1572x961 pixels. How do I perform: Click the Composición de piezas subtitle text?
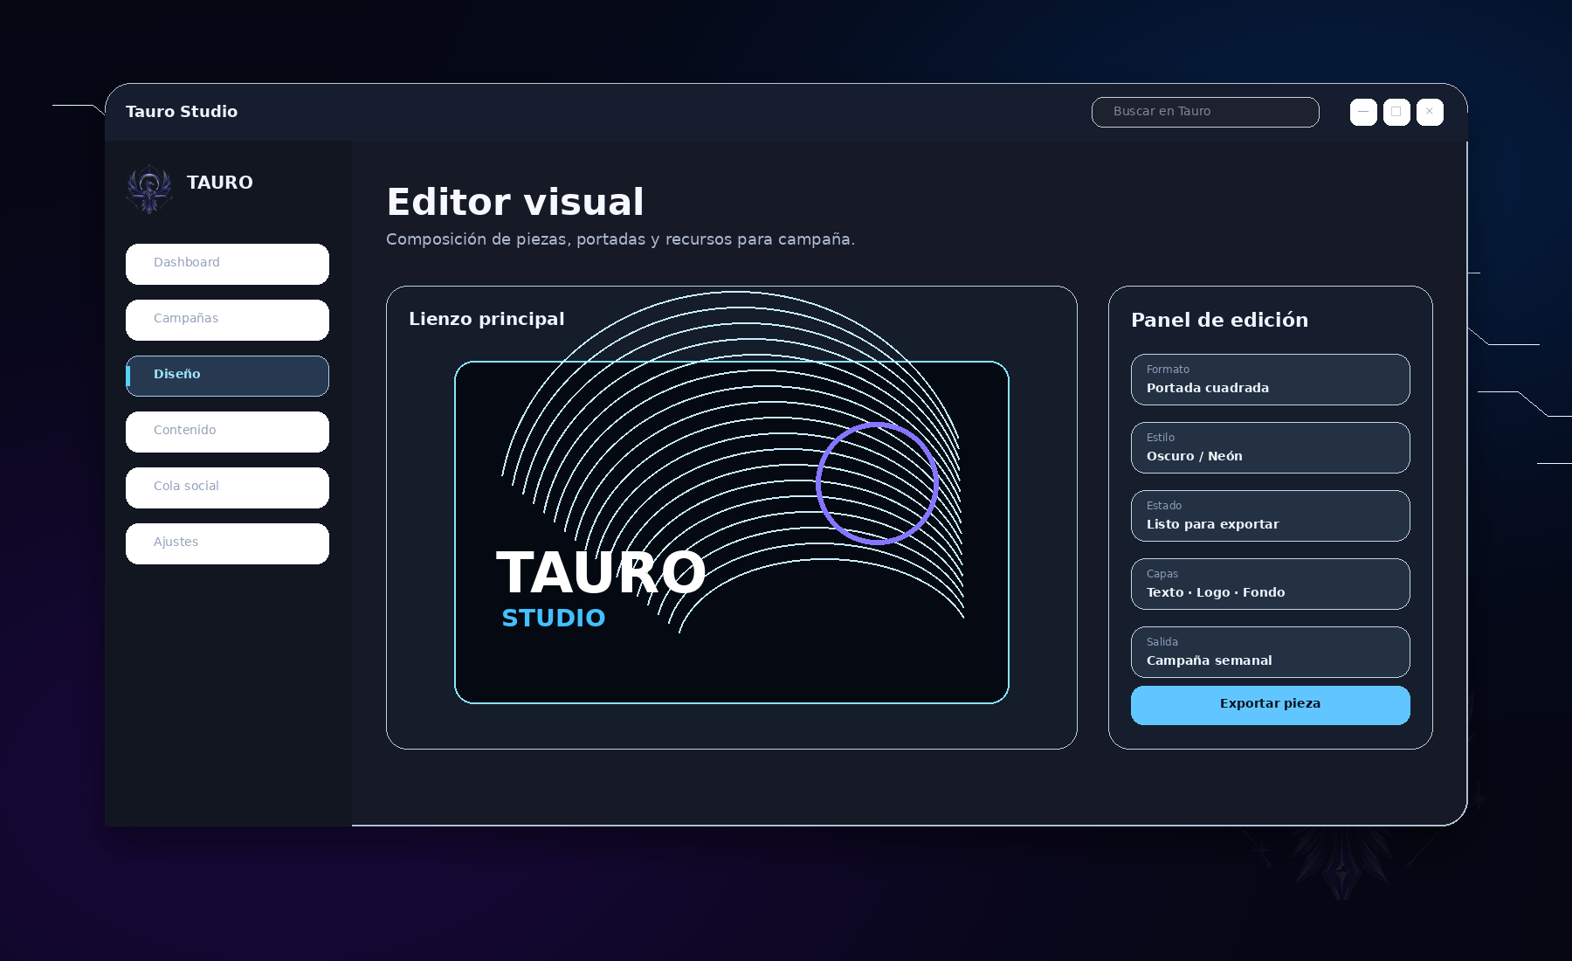click(x=620, y=239)
